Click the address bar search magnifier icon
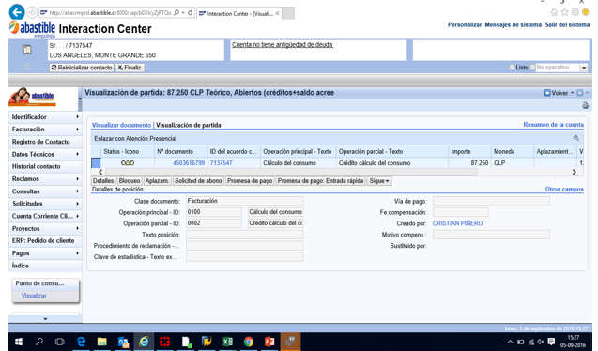The height and width of the screenshot is (351, 598). coord(176,13)
